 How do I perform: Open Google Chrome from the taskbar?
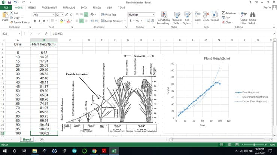94,151
